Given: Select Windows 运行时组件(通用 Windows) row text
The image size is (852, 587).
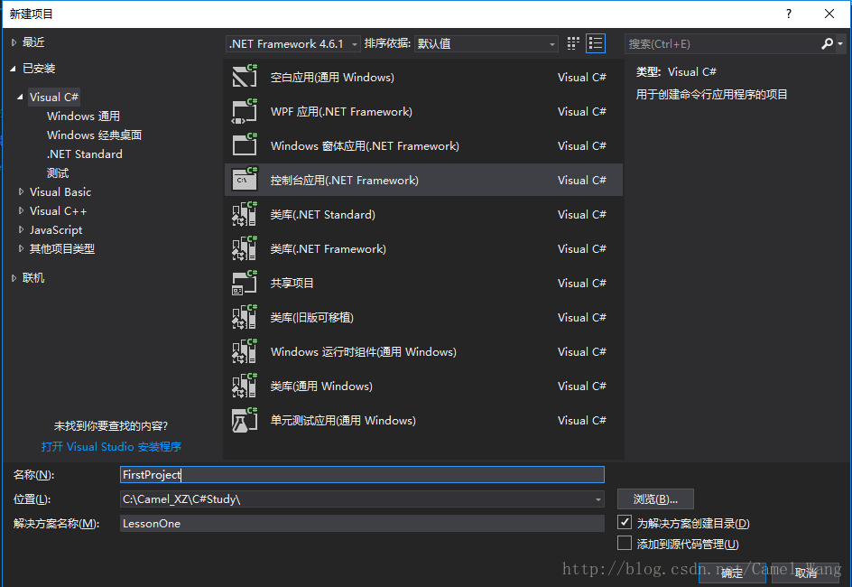Looking at the screenshot, I should 364,351.
